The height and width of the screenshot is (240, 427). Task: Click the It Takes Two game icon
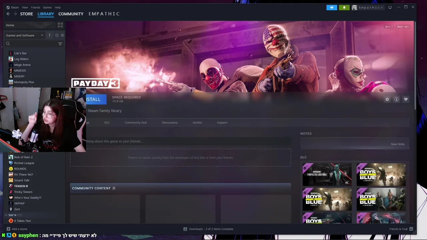pos(11,221)
